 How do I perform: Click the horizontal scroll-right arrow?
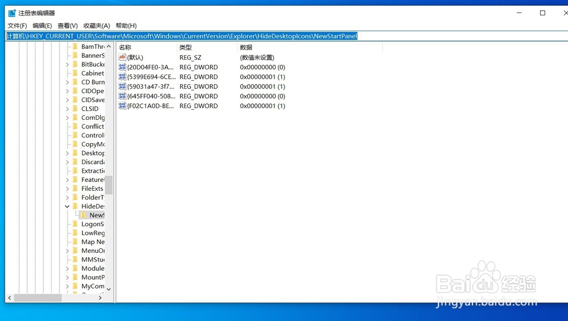(101, 298)
